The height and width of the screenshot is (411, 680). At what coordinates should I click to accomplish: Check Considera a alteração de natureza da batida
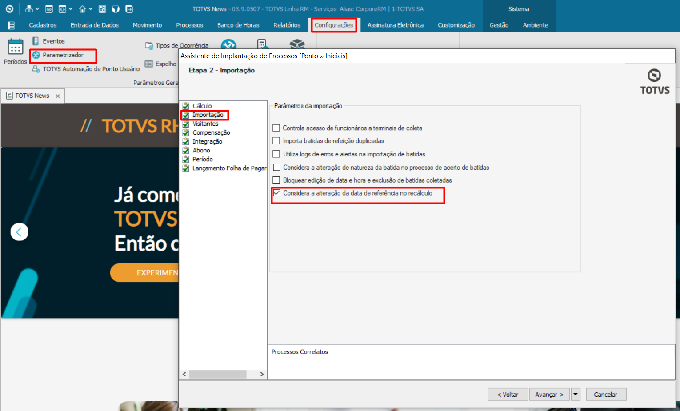(276, 168)
